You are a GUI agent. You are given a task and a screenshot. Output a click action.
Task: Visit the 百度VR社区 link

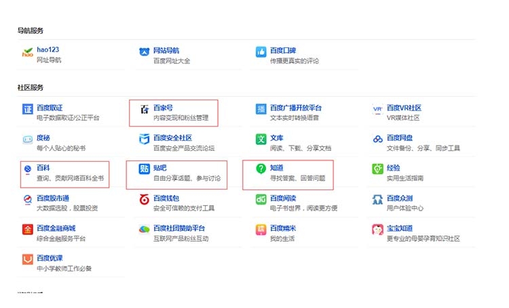(404, 108)
